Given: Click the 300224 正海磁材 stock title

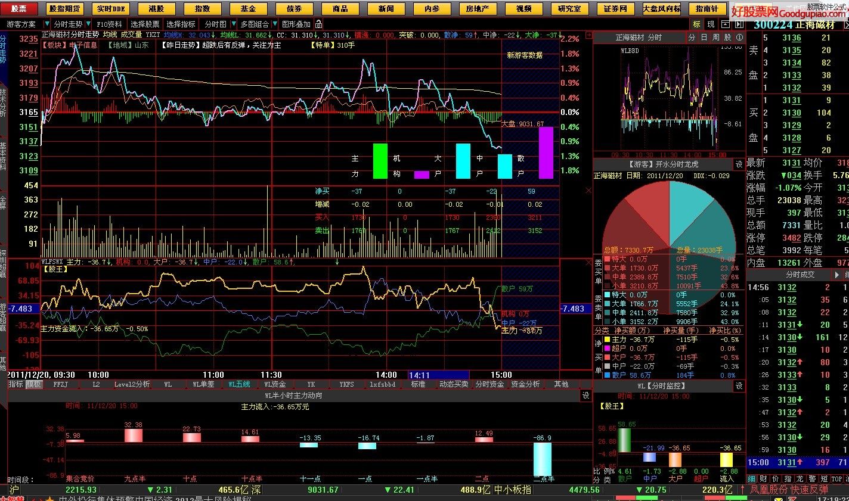Looking at the screenshot, I should [x=794, y=24].
